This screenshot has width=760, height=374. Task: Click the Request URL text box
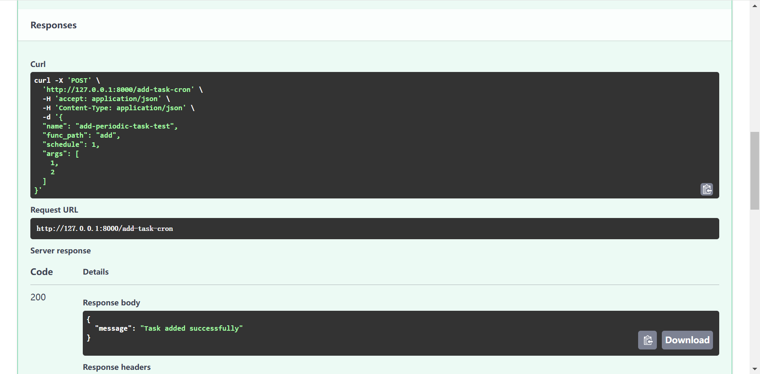[374, 228]
